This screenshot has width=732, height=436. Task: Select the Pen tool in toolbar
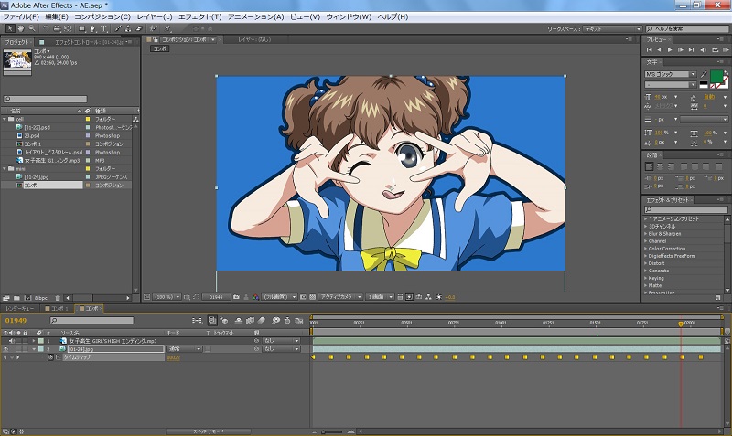[x=93, y=28]
